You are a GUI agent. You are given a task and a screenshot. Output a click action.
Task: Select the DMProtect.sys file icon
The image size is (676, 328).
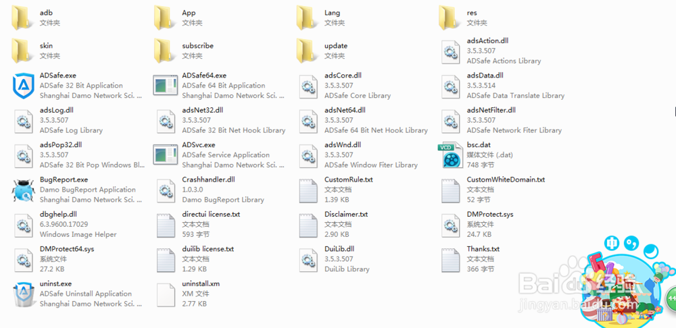[x=450, y=225]
